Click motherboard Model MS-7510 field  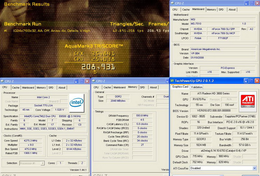211,24
